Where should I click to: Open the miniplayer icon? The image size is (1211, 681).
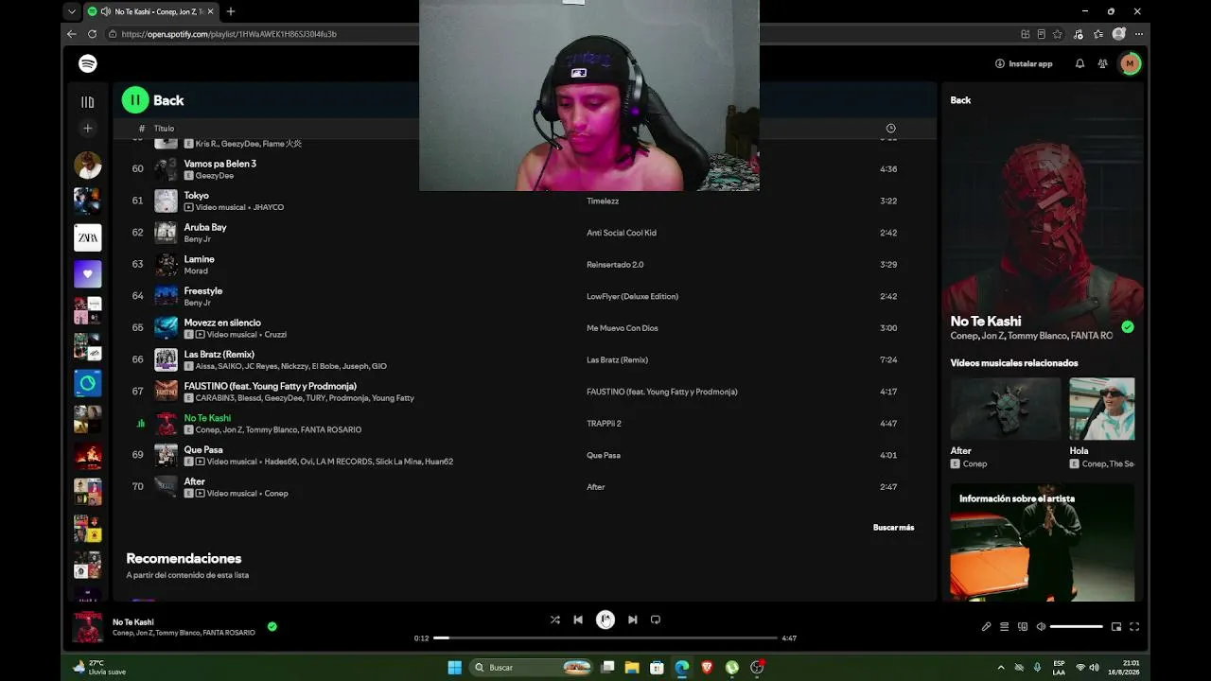click(1116, 626)
